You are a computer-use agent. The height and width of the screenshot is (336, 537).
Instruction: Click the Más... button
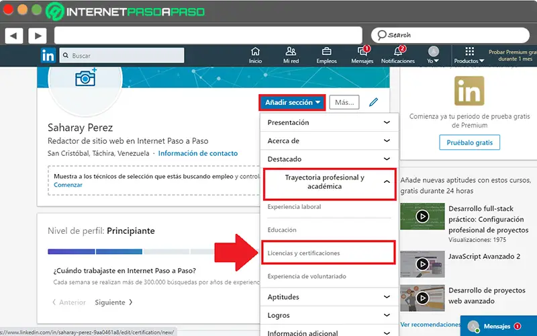tap(344, 102)
